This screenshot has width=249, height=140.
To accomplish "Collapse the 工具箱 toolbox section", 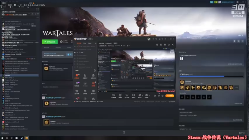I will coord(95,71).
